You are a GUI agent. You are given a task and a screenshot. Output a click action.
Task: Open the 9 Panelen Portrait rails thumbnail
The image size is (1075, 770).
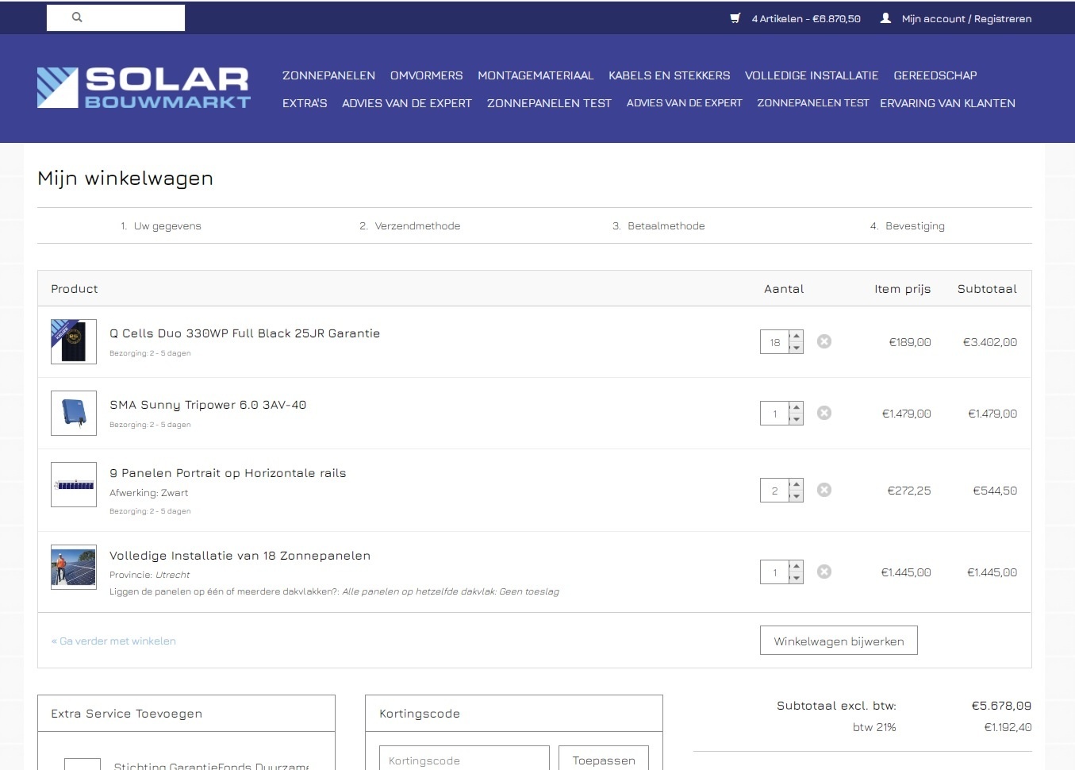[x=74, y=484]
